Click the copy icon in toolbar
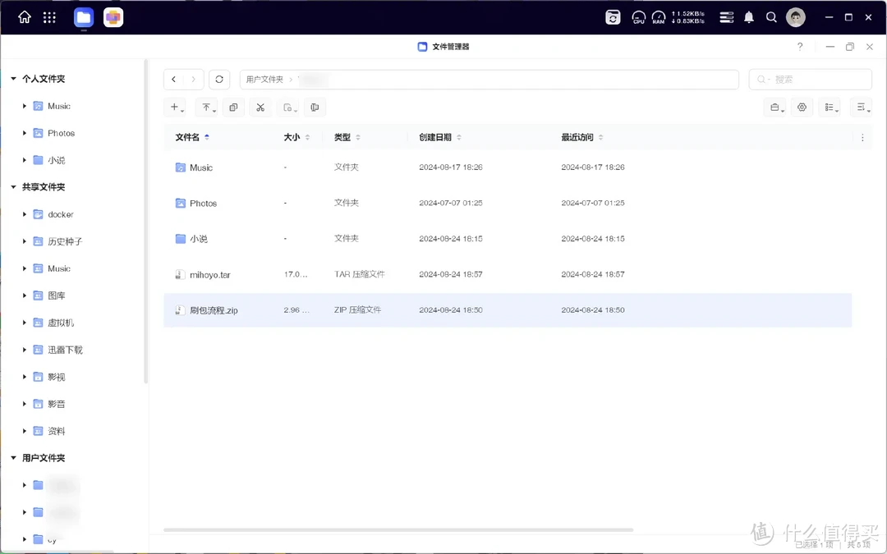887x554 pixels. point(233,108)
